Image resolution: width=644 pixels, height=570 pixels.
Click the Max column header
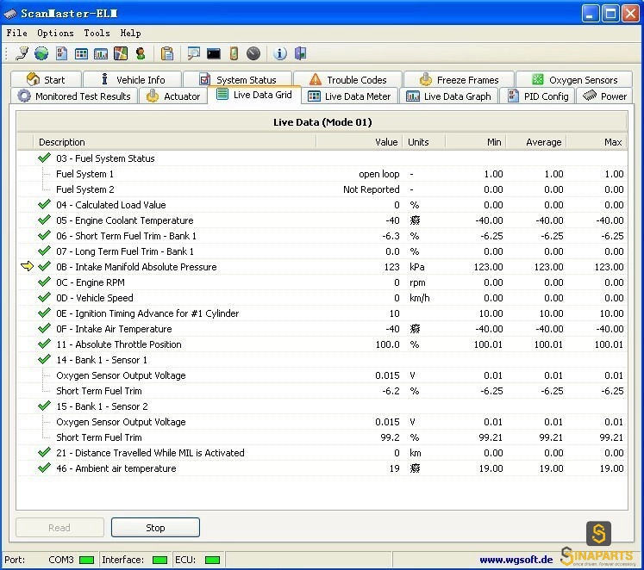pos(597,142)
